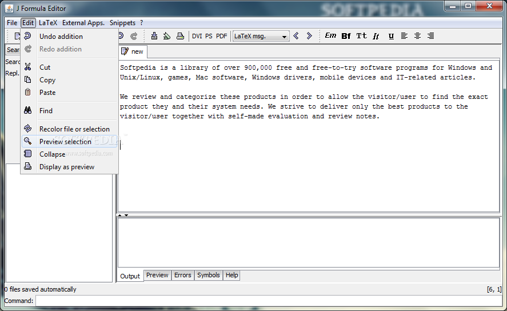Click the up arrow on the editor/output divider
Image resolution: width=507 pixels, height=311 pixels.
pyautogui.click(x=120, y=215)
